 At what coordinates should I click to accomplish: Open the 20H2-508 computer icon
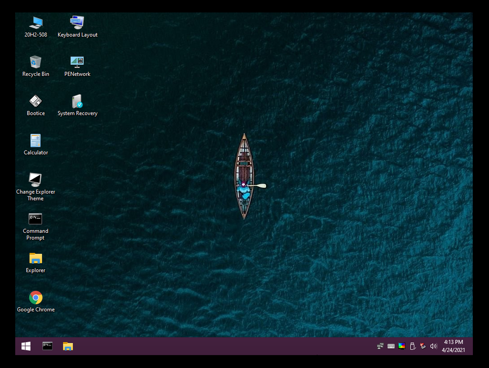(36, 27)
